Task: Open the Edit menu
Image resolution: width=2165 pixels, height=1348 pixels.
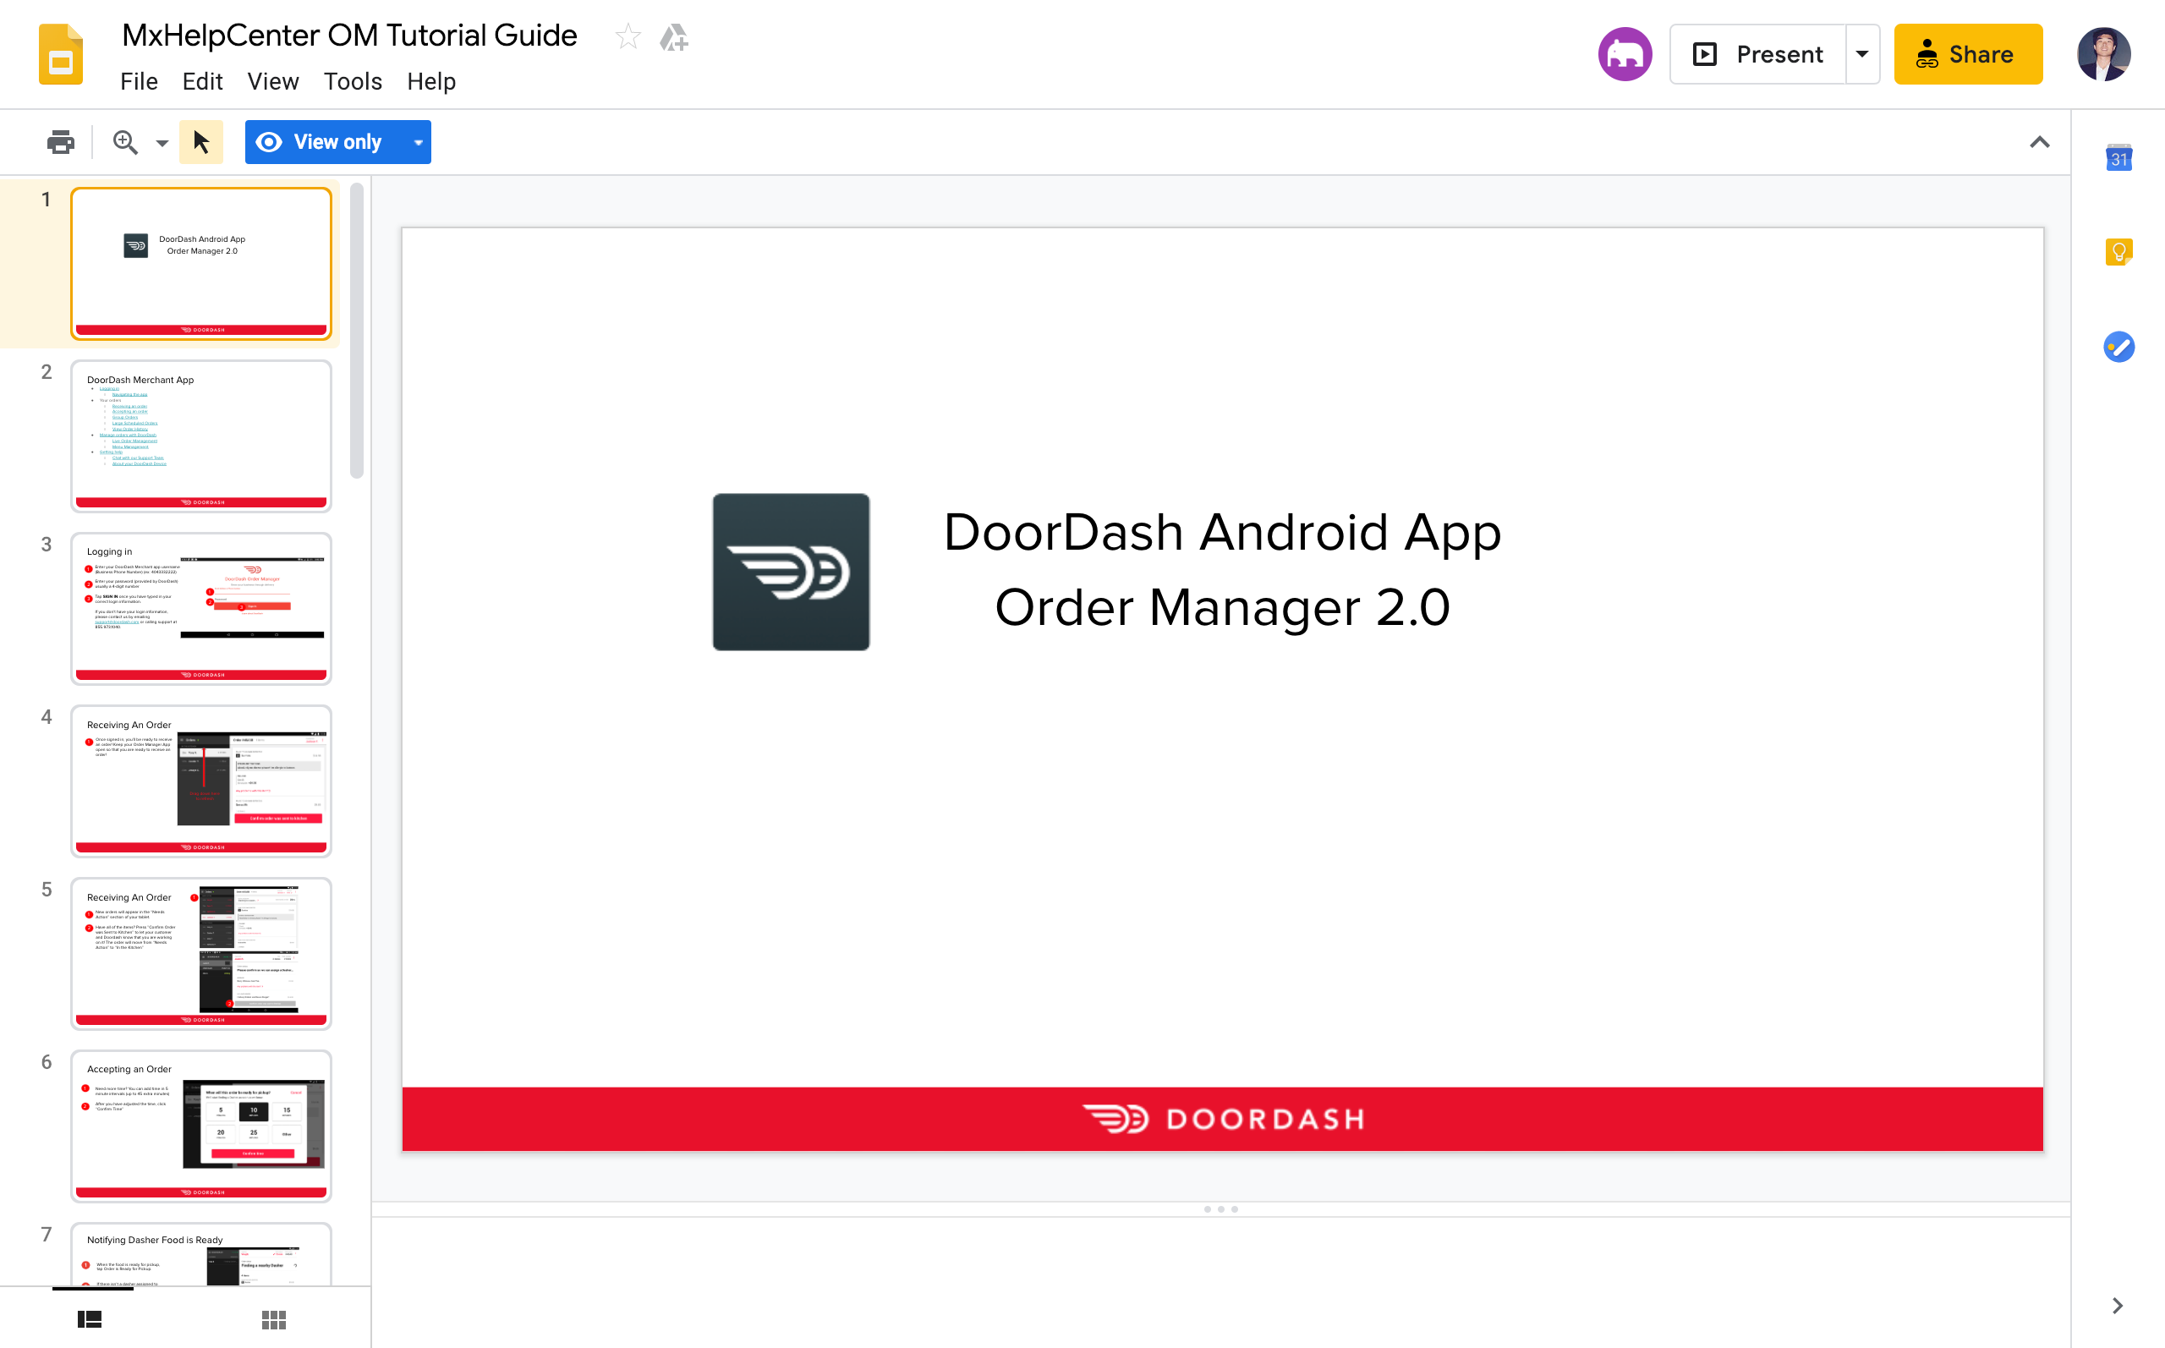Action: (202, 81)
